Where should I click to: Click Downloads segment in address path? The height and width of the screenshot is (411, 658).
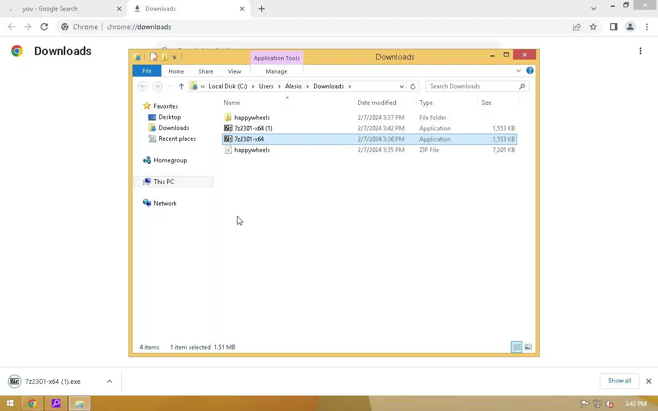click(x=328, y=86)
